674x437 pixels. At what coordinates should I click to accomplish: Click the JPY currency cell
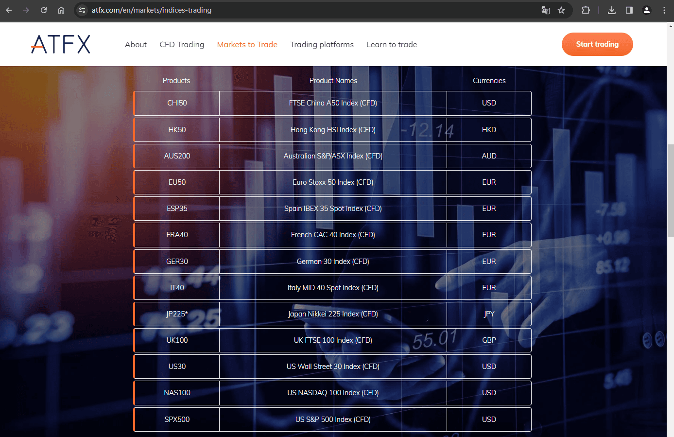[489, 314]
